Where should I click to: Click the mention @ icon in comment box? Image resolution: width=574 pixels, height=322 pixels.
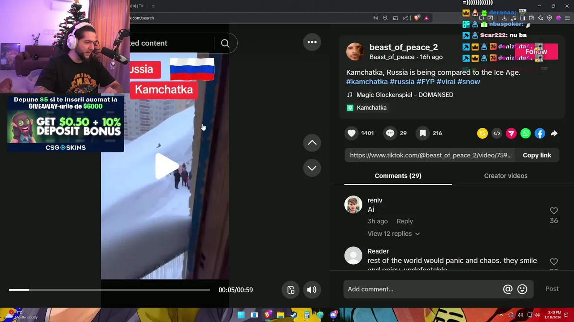[x=508, y=289]
